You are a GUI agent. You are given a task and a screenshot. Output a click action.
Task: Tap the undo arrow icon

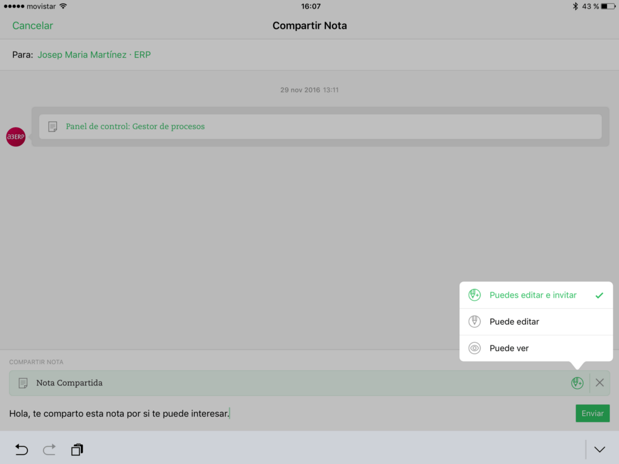(22, 450)
